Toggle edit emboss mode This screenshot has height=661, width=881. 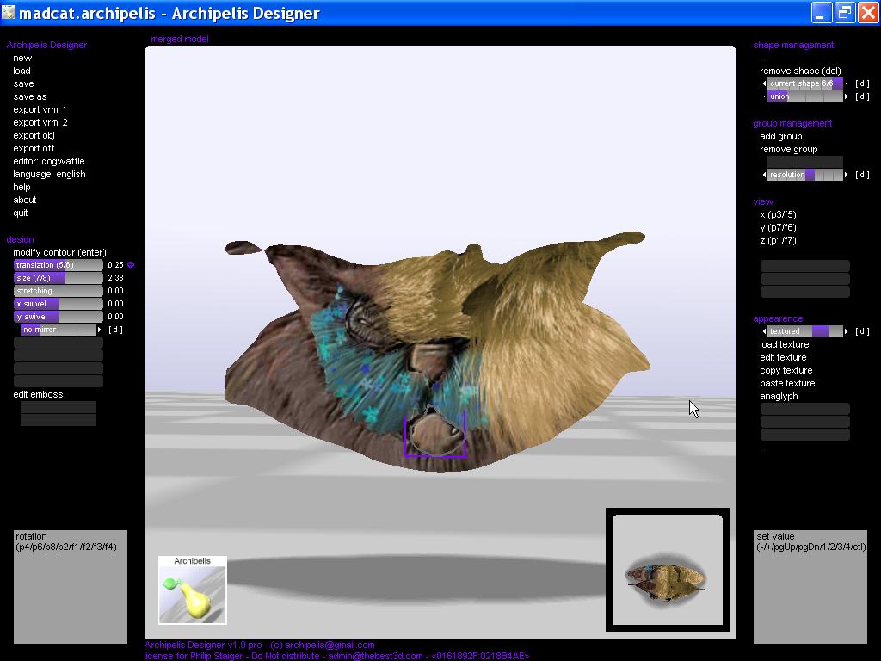pos(38,394)
